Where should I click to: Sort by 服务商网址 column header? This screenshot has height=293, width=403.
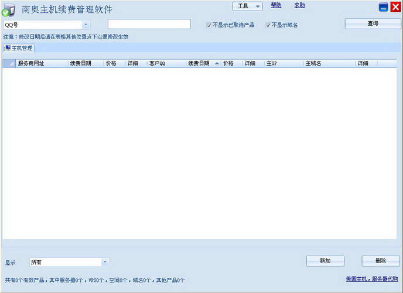pos(42,63)
